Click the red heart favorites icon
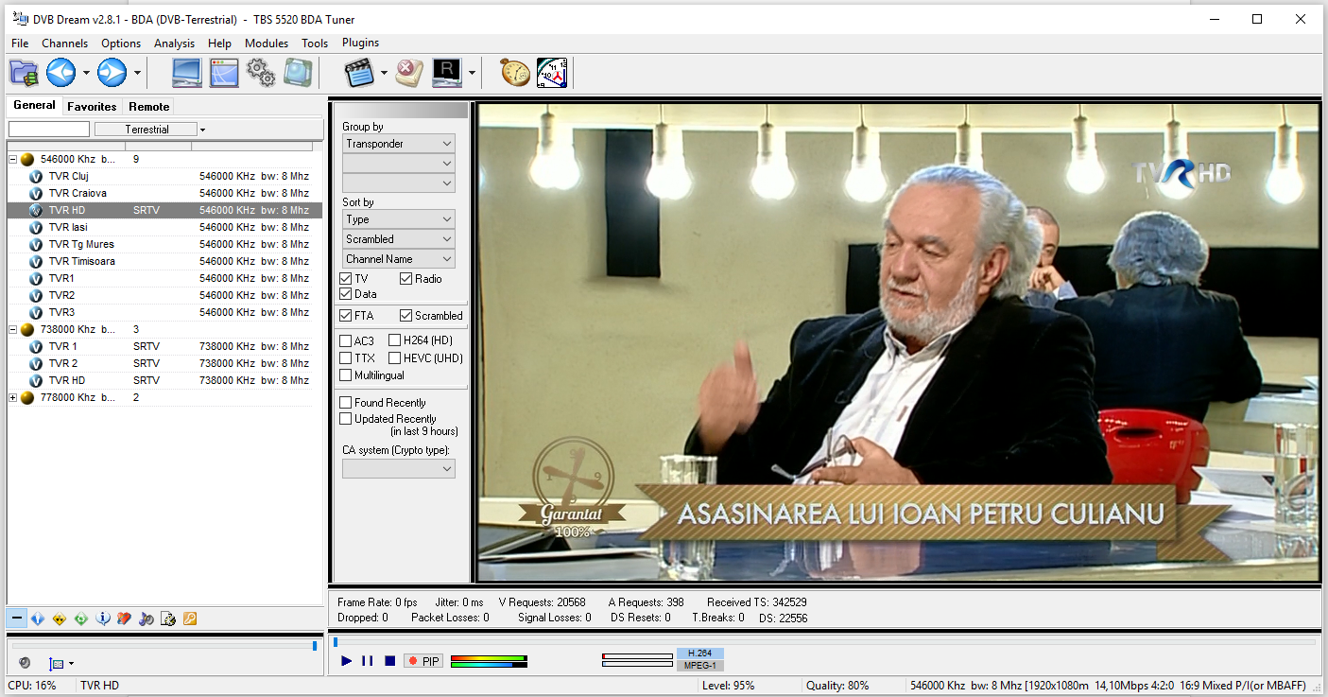Screen dimensions: 1328x697 tap(124, 619)
